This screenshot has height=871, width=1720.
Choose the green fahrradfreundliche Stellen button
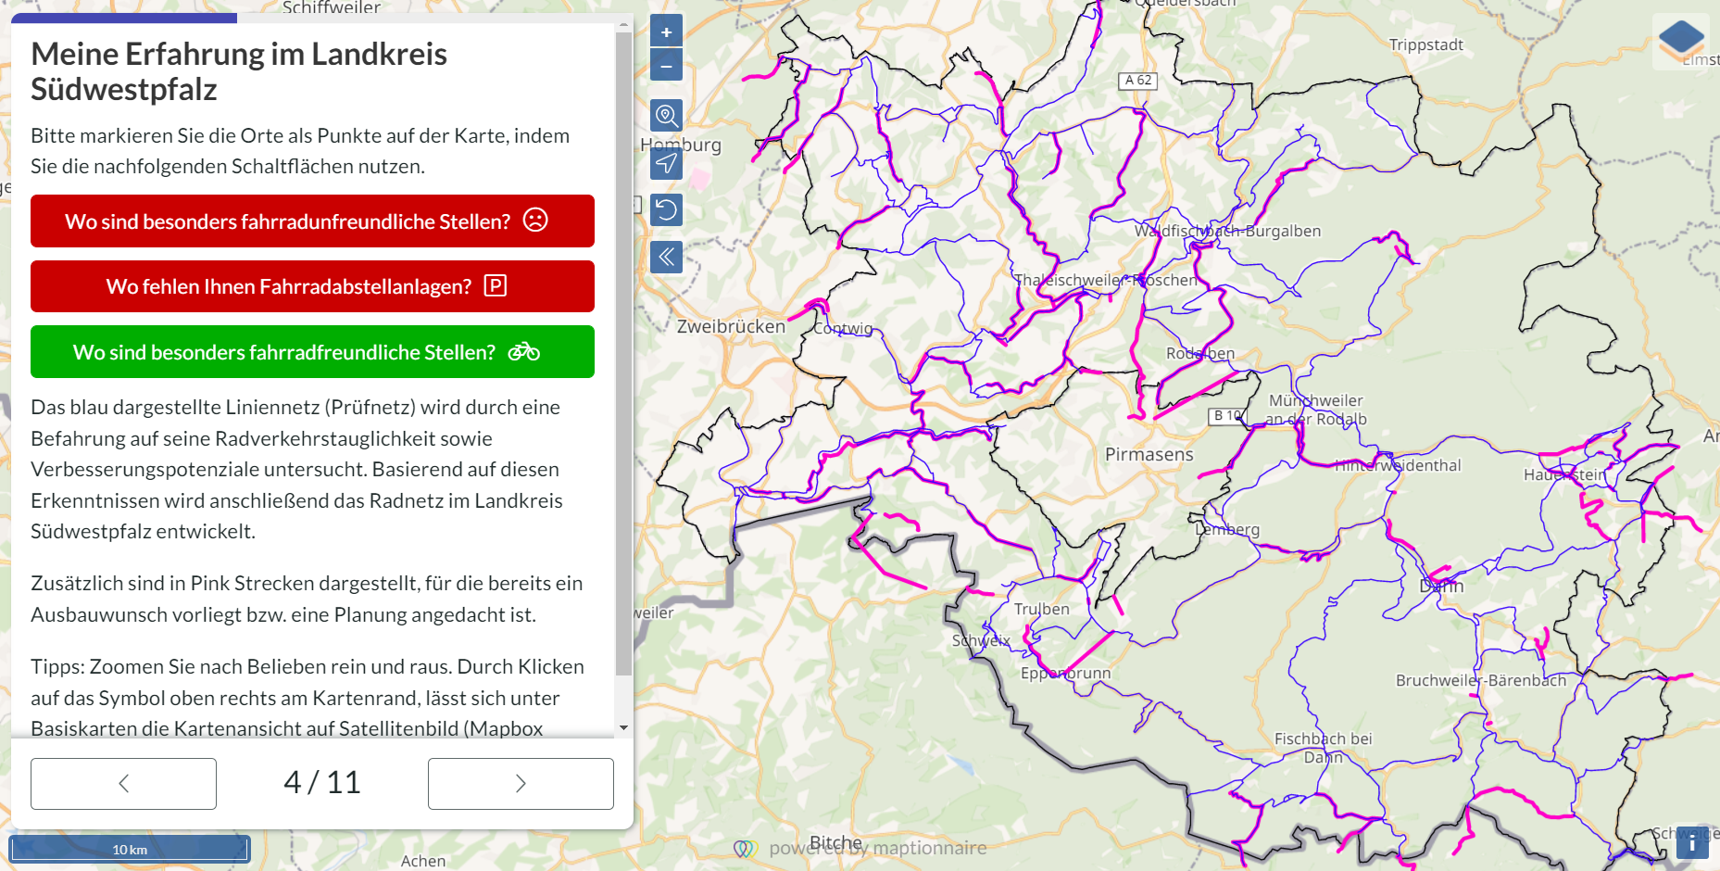tap(312, 352)
